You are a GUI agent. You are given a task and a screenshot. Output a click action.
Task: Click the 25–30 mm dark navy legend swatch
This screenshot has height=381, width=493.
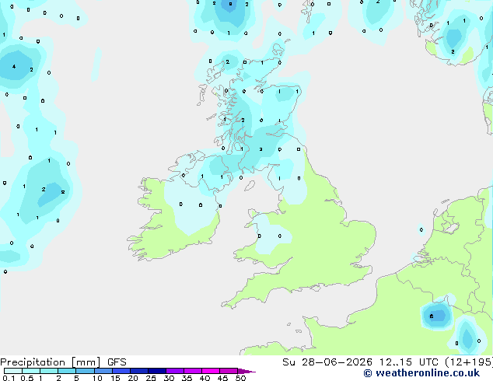coord(157,371)
